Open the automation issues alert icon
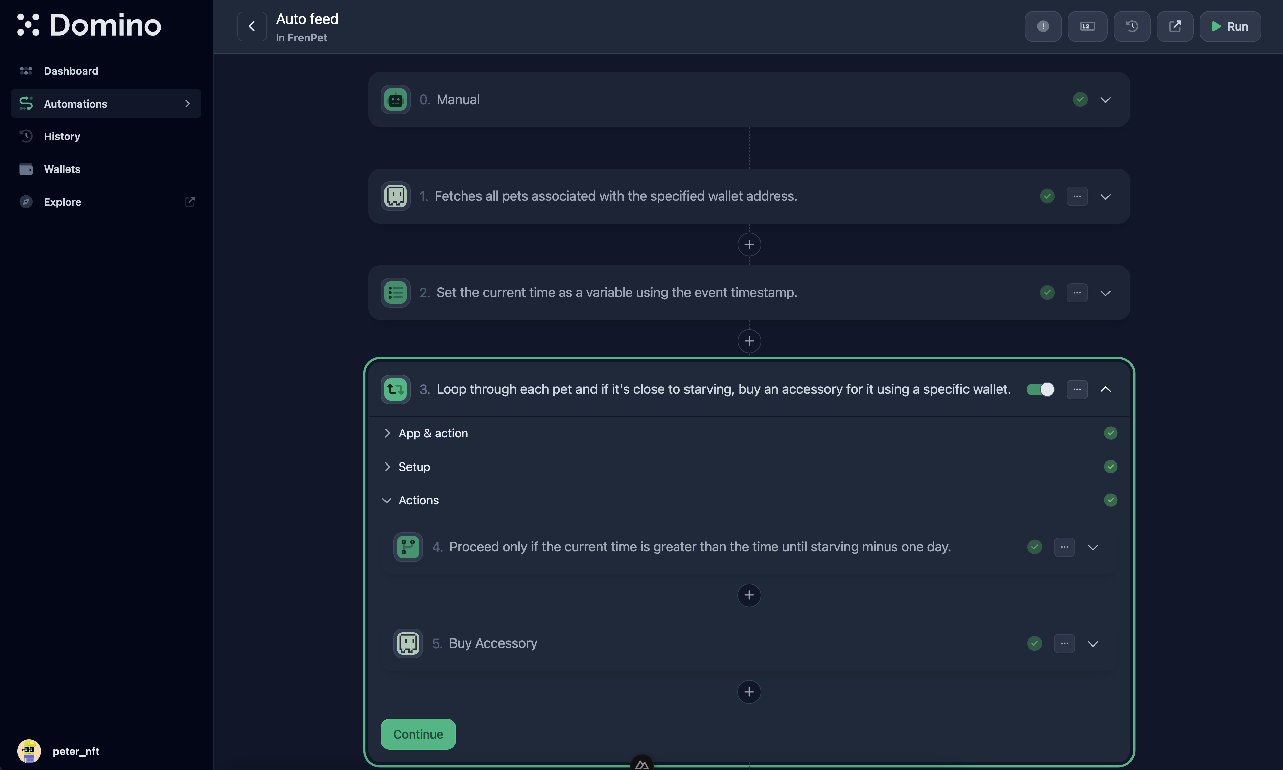Image resolution: width=1283 pixels, height=770 pixels. pos(1042,26)
